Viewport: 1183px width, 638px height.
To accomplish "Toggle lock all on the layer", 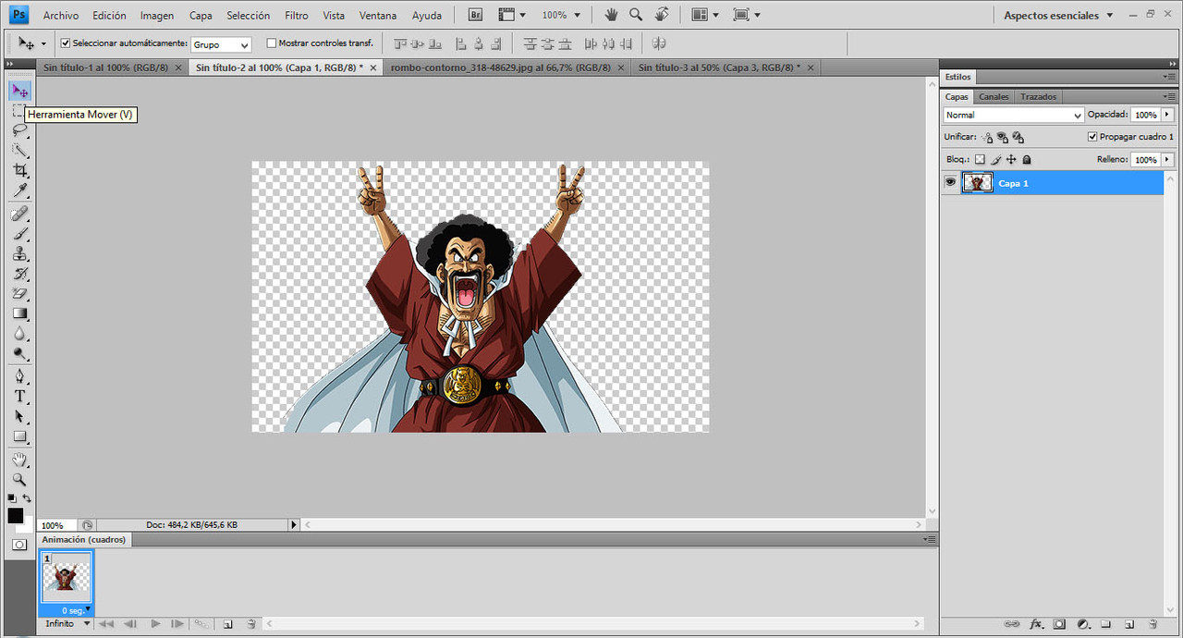I will pyautogui.click(x=1026, y=160).
